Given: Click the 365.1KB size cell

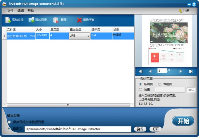Looking at the screenshot, I should 42,36.
